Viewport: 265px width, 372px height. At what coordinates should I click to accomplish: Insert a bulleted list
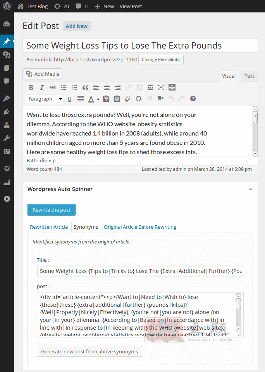pos(64,87)
